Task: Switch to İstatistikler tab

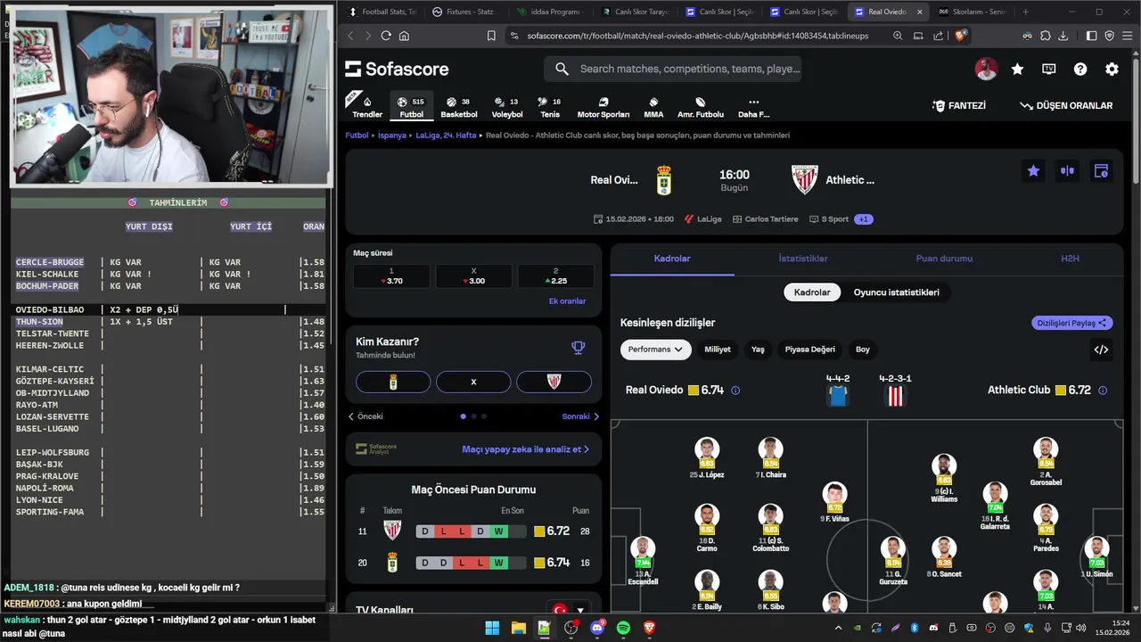Action: 803,259
